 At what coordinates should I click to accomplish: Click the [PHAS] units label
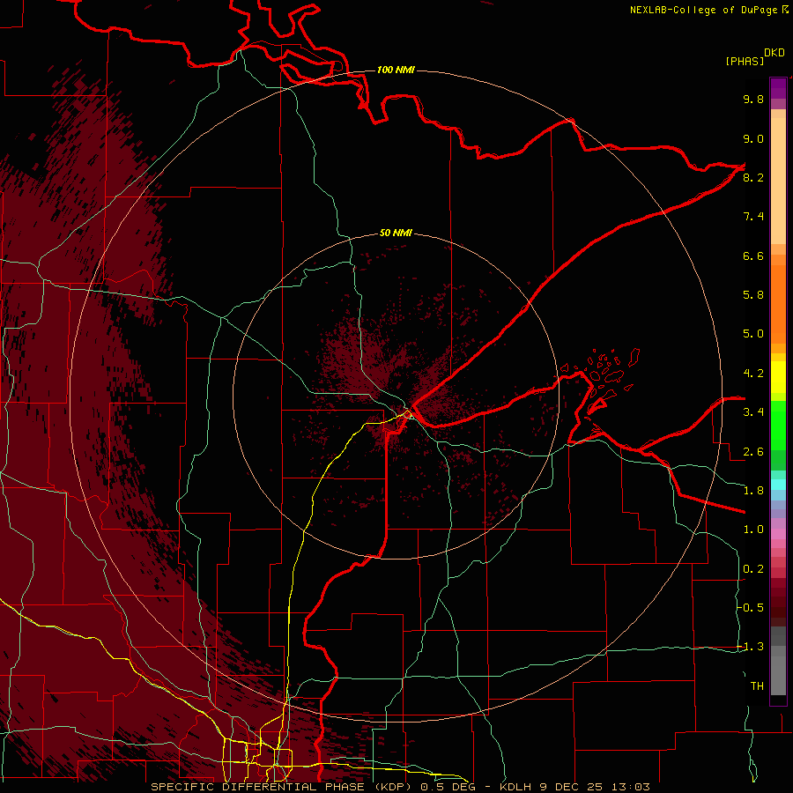[x=745, y=61]
